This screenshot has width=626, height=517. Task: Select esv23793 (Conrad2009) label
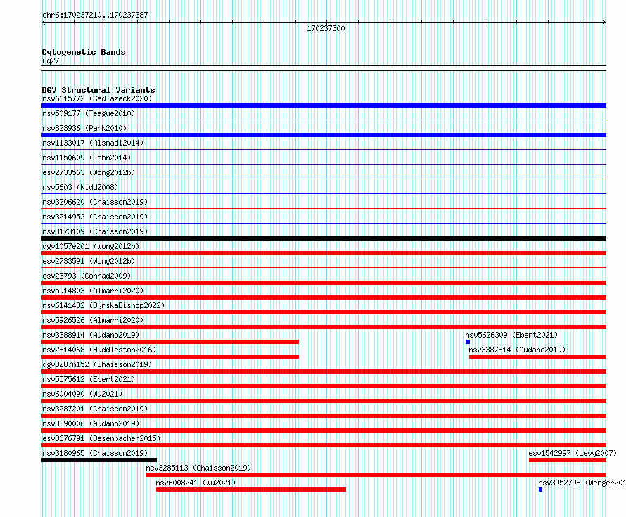[87, 276]
